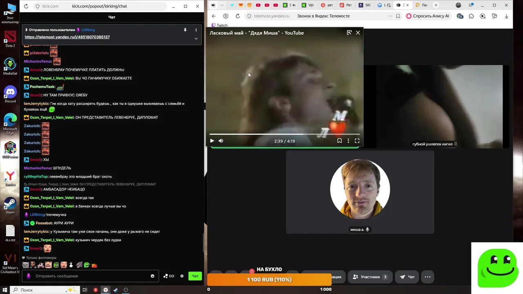Focus the Отправить сообщение input field
Screen dimensions: 523x294
pyautogui.click(x=90, y=276)
